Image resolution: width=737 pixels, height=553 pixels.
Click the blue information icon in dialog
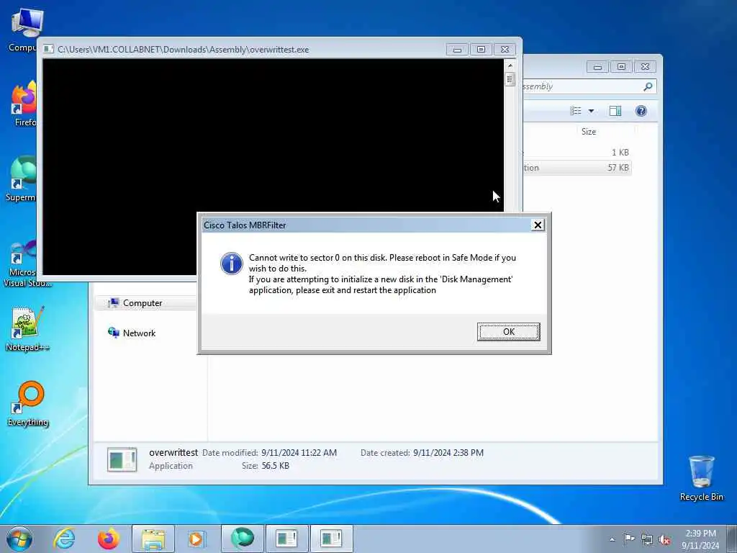point(232,264)
